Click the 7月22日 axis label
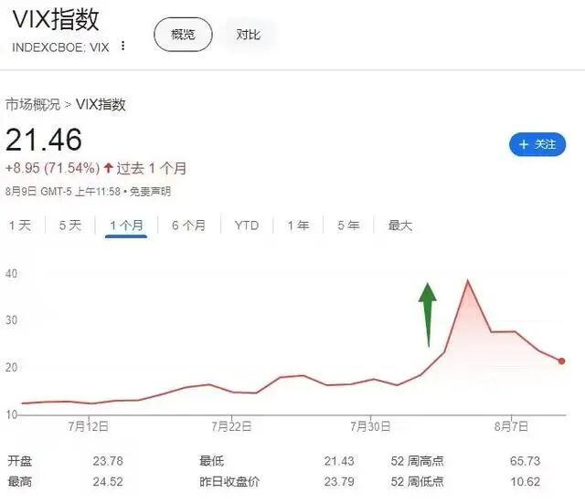This screenshot has width=585, height=503. pyautogui.click(x=231, y=426)
